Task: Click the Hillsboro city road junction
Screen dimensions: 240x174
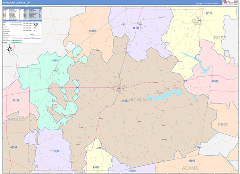Action: click(119, 88)
